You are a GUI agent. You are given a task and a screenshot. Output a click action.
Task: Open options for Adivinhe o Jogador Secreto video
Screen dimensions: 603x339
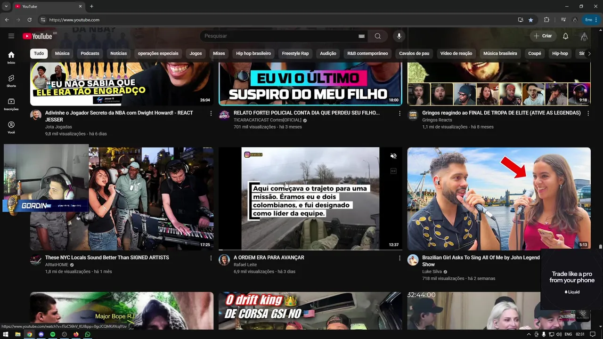[211, 113]
